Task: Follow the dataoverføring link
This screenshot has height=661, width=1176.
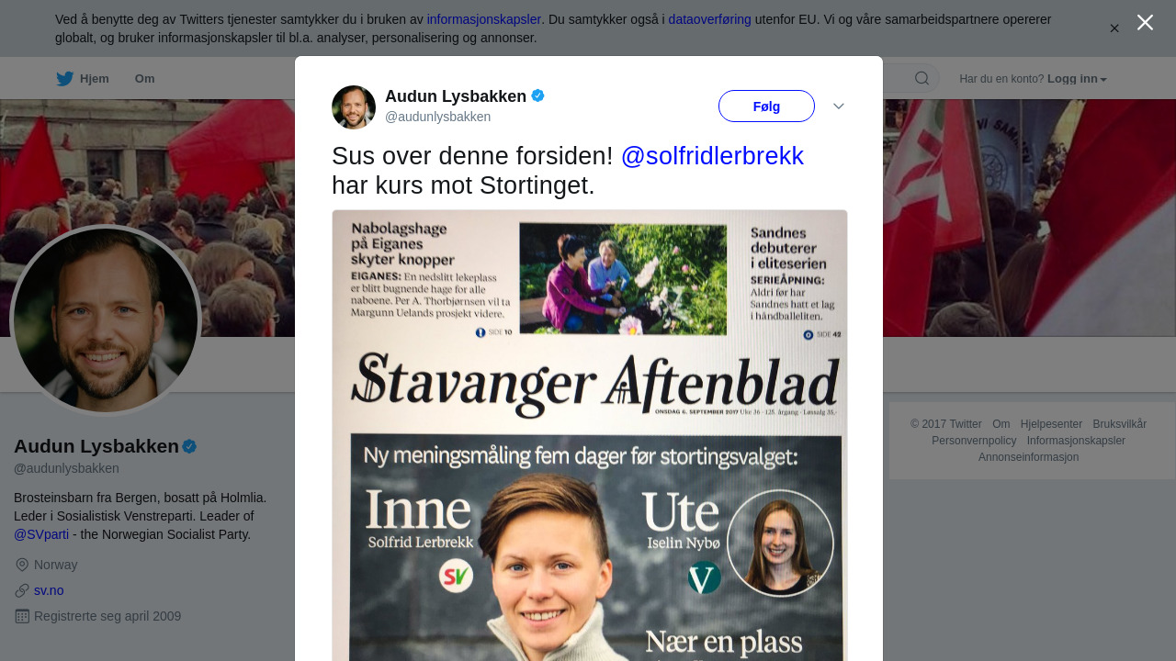Action: coord(710,19)
